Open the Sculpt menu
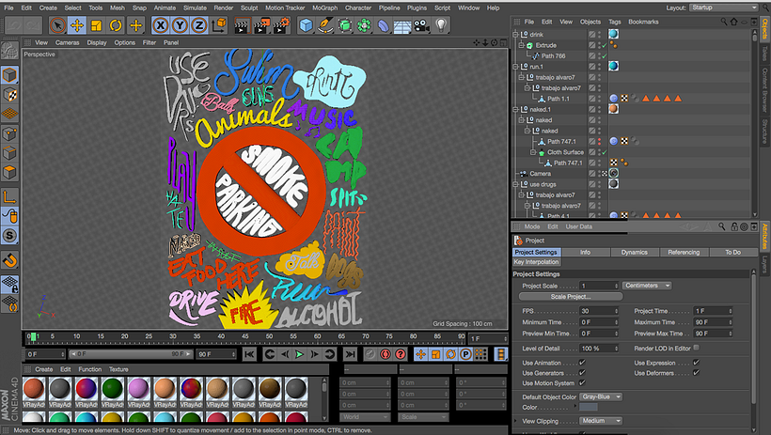Screen dimensions: 771x435 point(249,8)
